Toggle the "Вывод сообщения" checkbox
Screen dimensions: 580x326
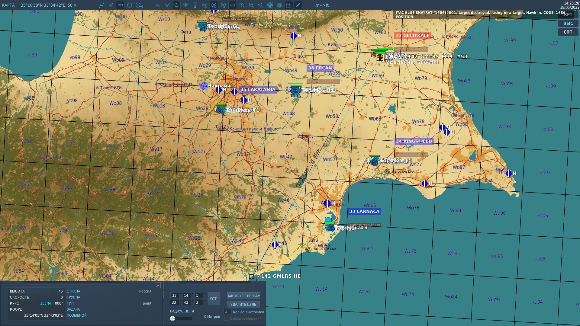tap(227, 318)
